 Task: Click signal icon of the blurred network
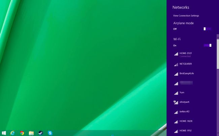[176, 84]
